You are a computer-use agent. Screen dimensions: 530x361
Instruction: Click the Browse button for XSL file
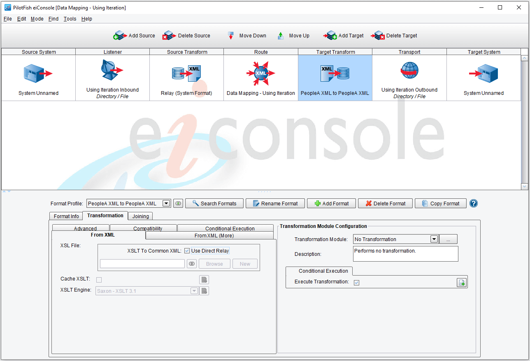pyautogui.click(x=214, y=264)
